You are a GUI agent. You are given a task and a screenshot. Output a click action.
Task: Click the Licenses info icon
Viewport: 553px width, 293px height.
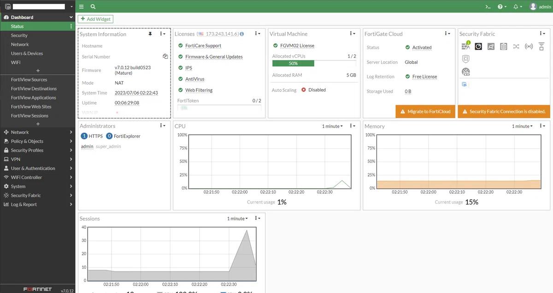click(x=242, y=34)
